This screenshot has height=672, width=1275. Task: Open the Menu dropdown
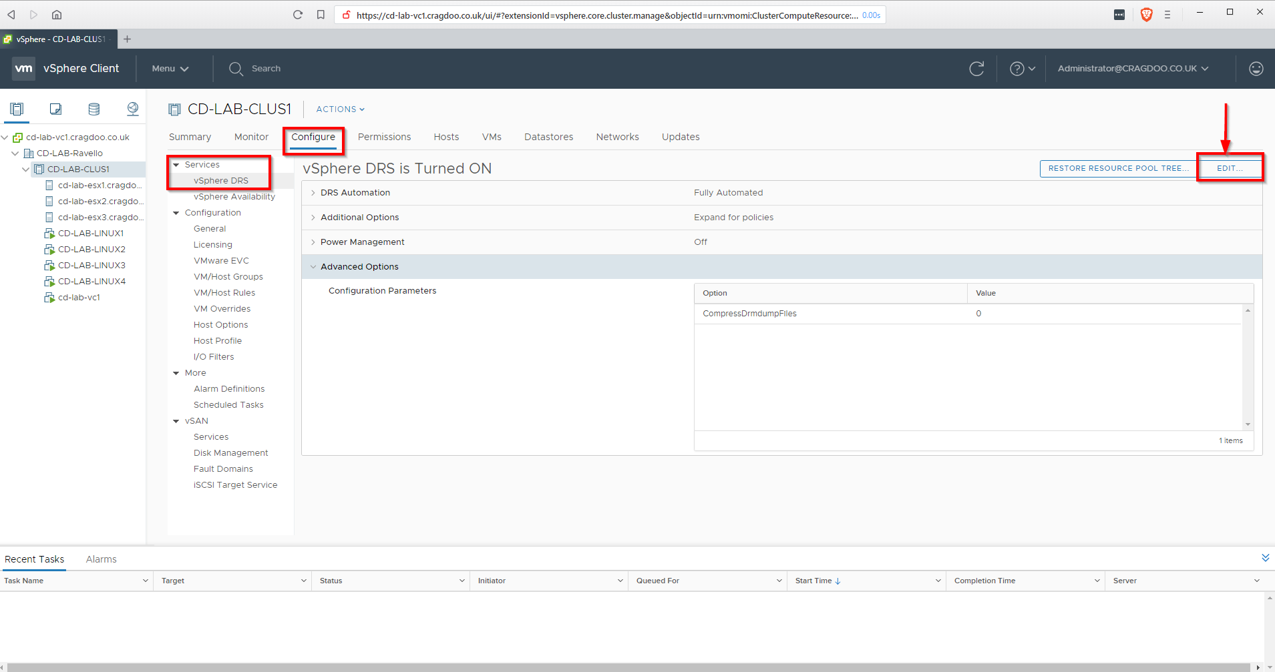(x=170, y=68)
